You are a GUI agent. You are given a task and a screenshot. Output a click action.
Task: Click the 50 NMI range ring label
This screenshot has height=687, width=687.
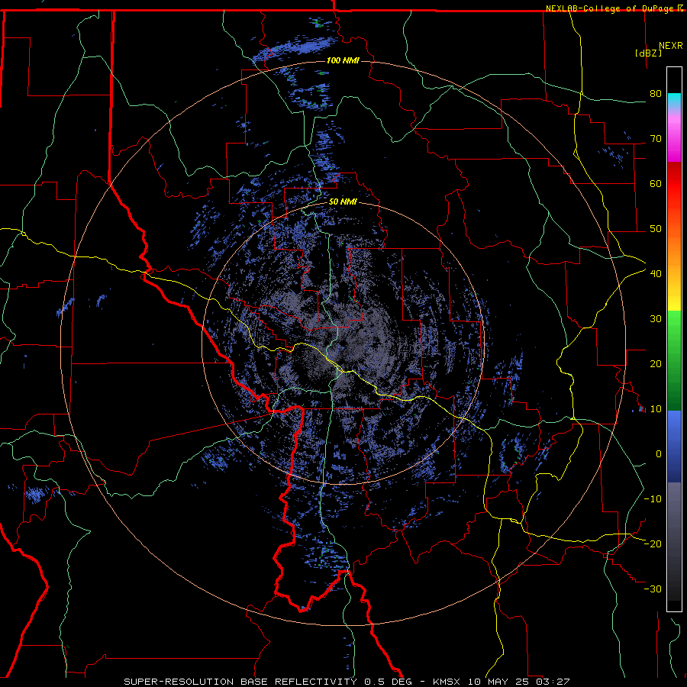pos(343,202)
